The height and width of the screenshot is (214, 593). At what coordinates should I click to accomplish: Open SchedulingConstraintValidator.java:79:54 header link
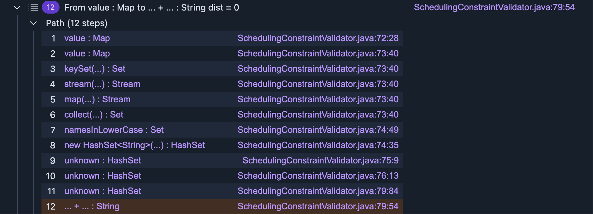[x=494, y=7]
